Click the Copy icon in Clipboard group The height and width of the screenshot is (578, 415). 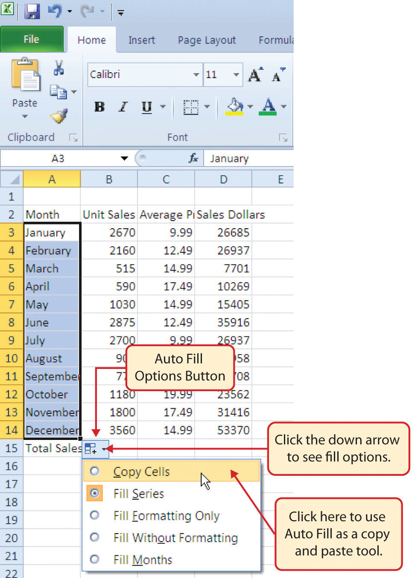(x=59, y=91)
